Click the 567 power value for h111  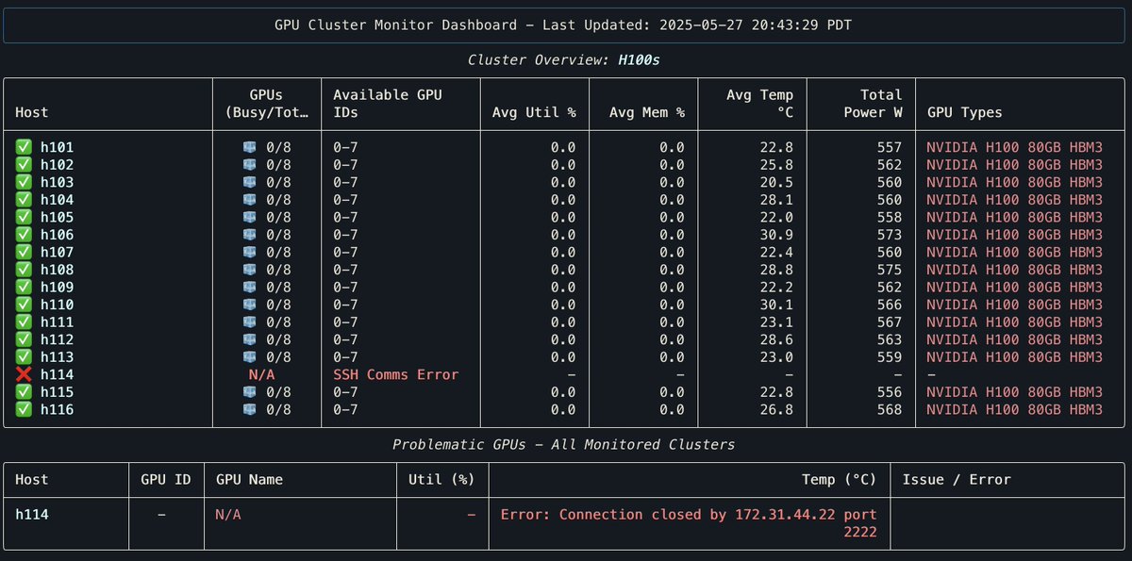[891, 322]
